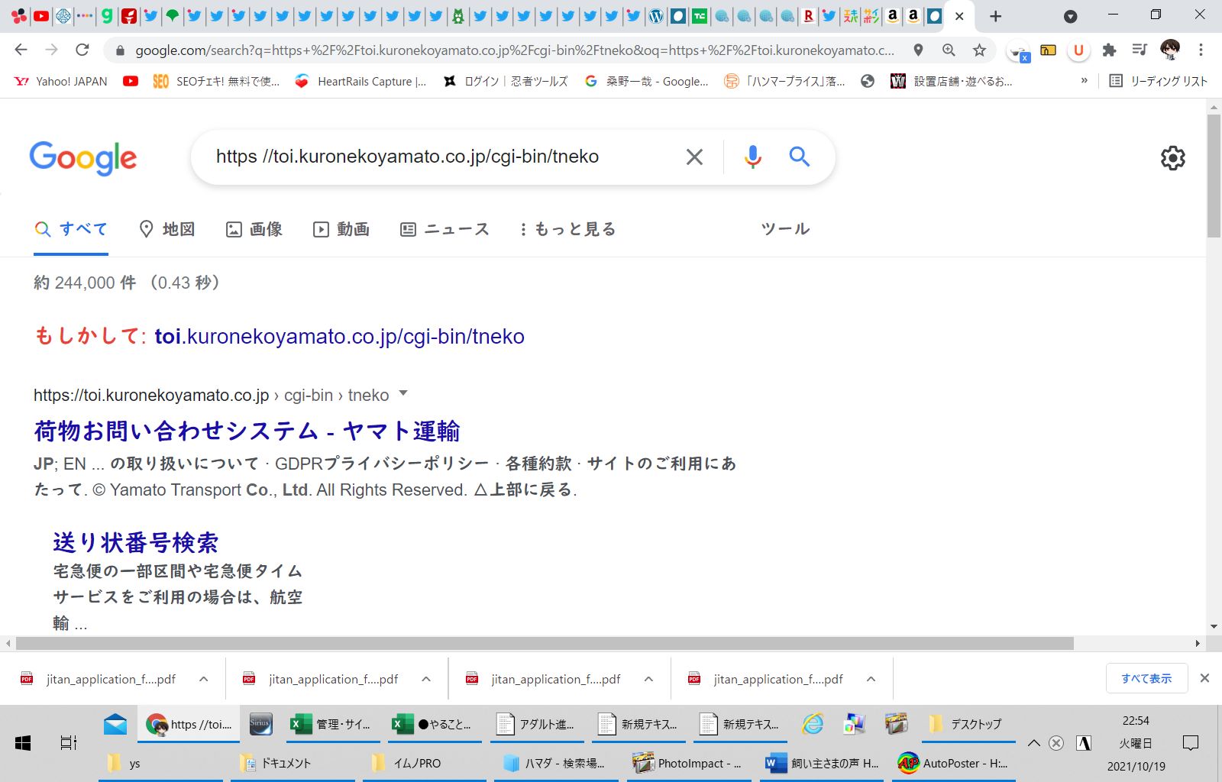This screenshot has width=1222, height=782.
Task: Open the Chrome three-dot menu
Action: [x=1201, y=50]
